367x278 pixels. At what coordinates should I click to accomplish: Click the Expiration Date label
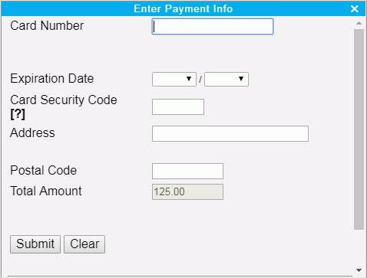[x=52, y=79]
